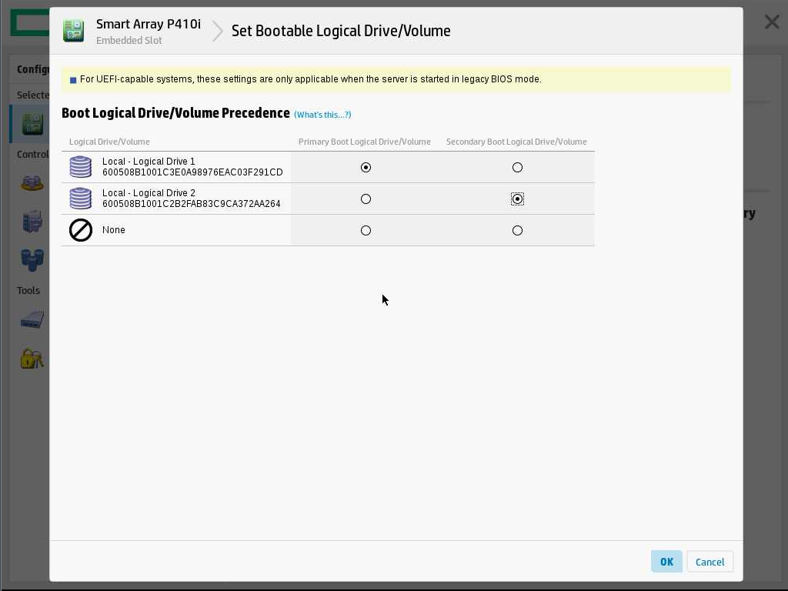Set Logical Drive 1 as secondary boot volume
This screenshot has width=788, height=591.
pos(517,167)
